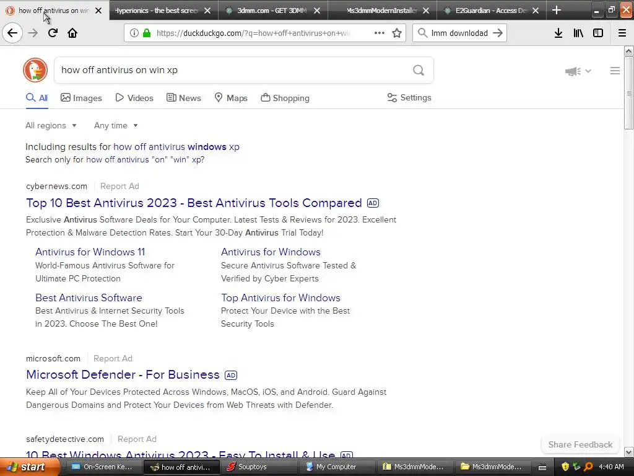Screen dimensions: 634x476
Task: Click the page scrollbar down arrow
Action: point(629,452)
